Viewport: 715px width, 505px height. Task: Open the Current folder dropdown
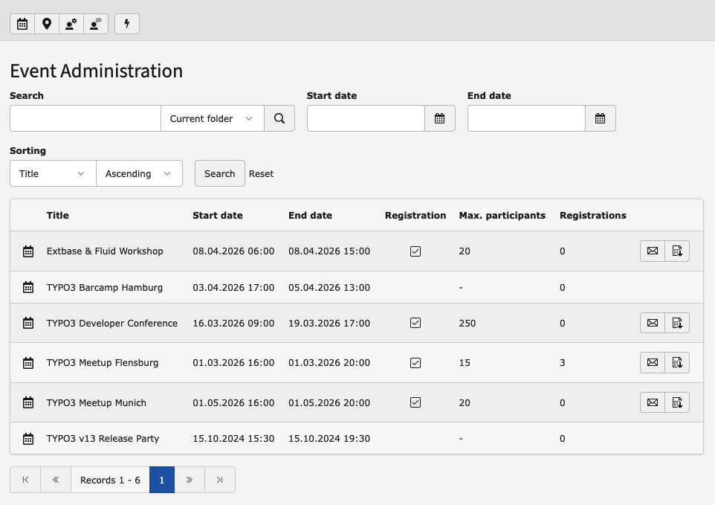click(x=212, y=118)
